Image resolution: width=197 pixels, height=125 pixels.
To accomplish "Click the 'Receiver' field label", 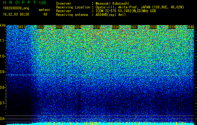I will [64, 11].
